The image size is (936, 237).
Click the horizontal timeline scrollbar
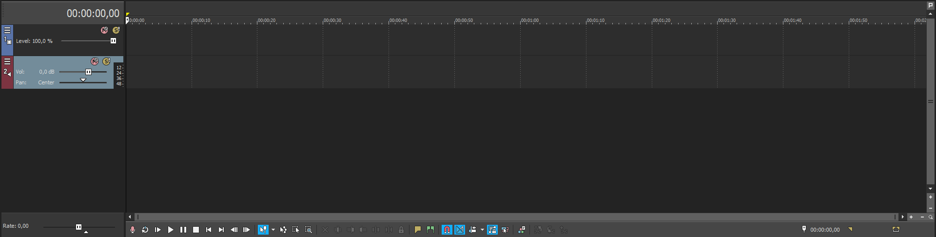[x=516, y=217]
